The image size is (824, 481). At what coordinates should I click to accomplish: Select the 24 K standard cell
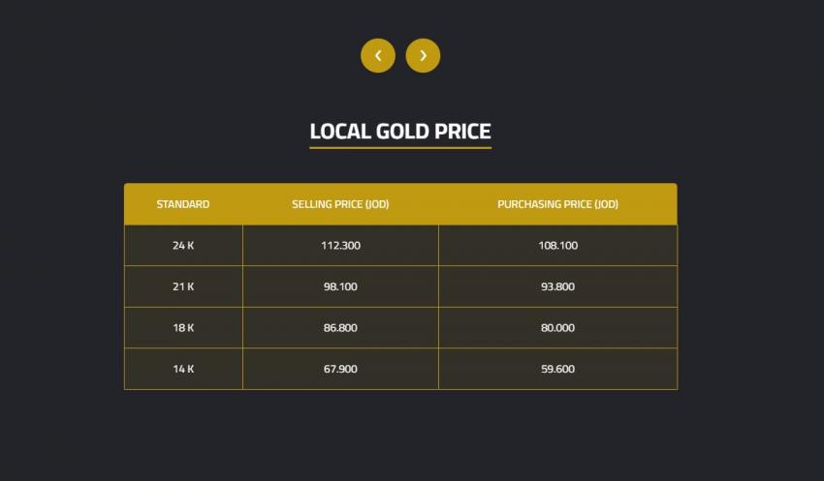[183, 246]
